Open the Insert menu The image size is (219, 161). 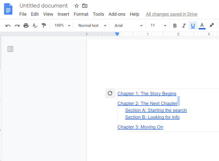point(63,14)
